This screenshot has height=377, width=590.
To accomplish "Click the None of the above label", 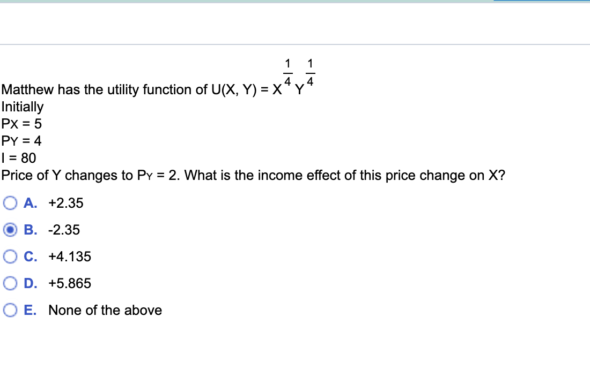I will tap(105, 310).
